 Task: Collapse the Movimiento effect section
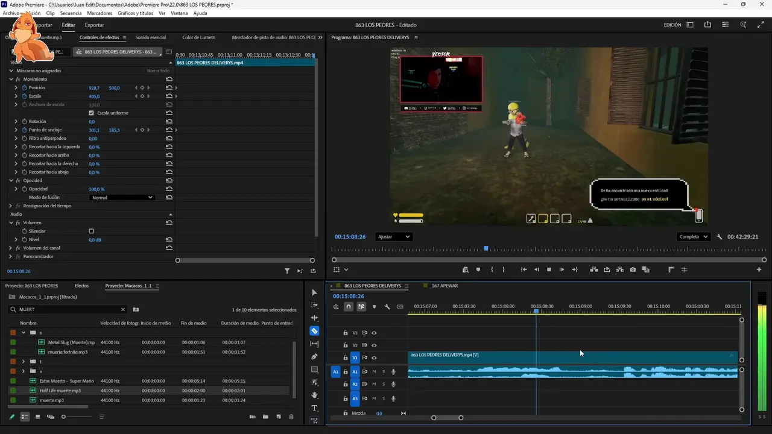[11, 80]
